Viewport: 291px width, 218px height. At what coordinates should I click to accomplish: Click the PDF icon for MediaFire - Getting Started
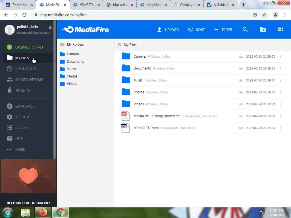pos(125,116)
